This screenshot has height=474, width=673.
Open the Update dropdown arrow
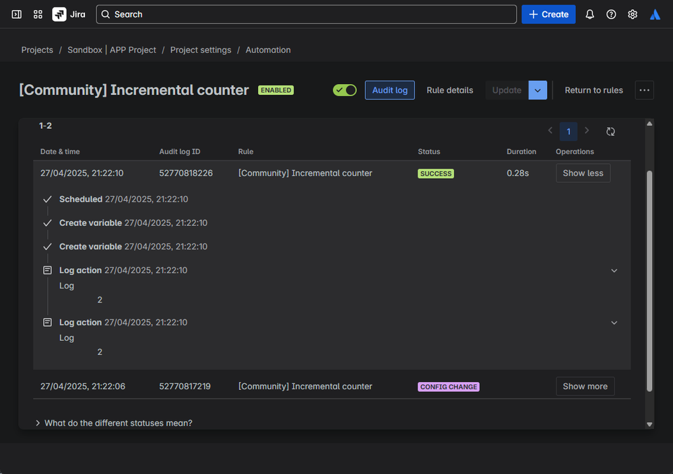538,90
